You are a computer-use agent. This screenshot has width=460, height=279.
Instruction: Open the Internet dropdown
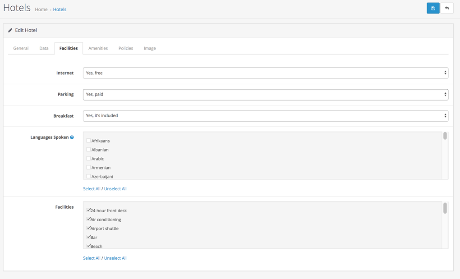[x=266, y=73]
